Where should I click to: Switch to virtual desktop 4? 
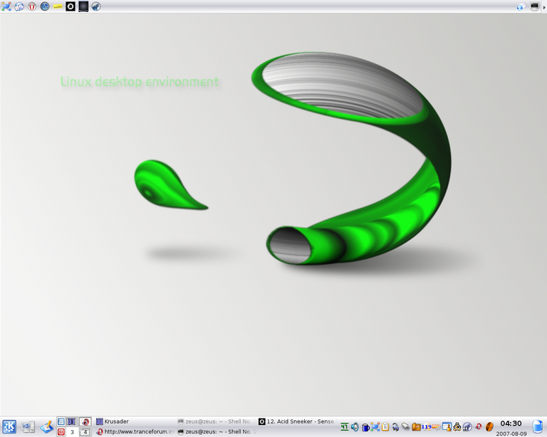[85, 431]
